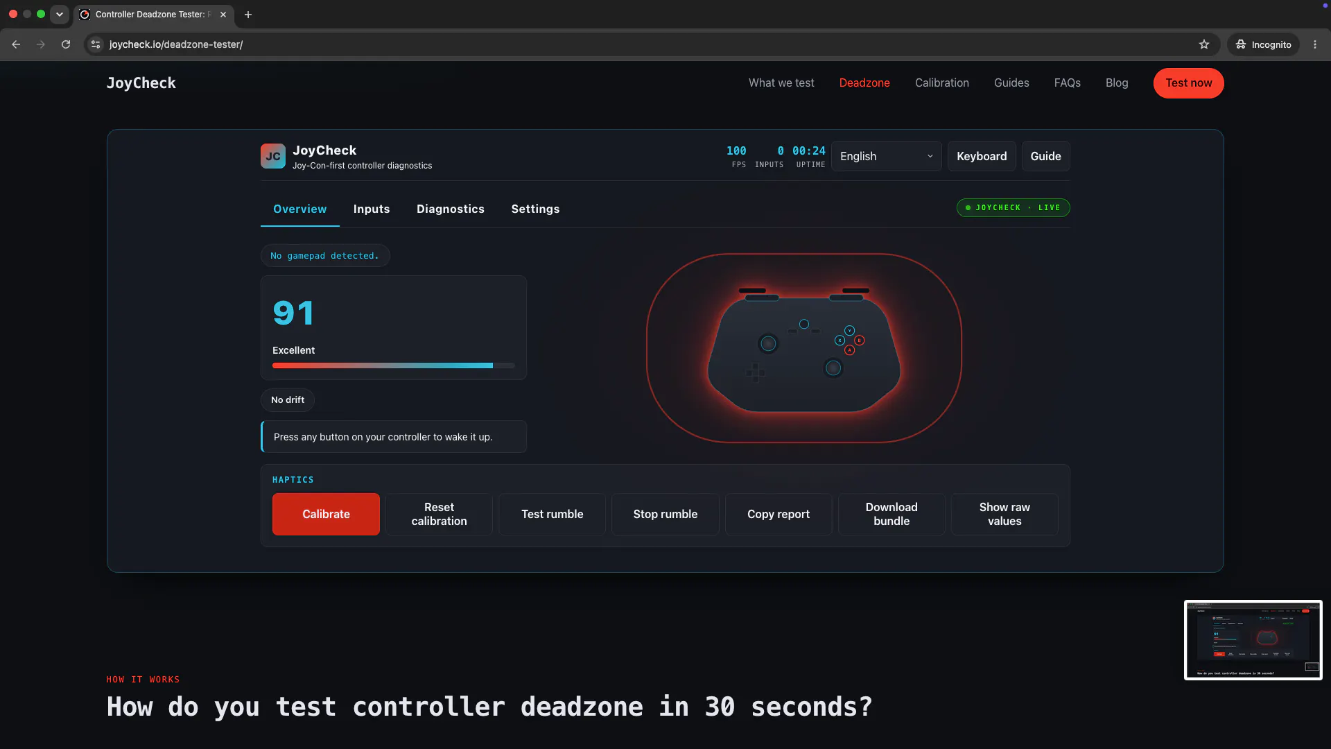Click Reset calibration
The width and height of the screenshot is (1331, 749).
439,514
